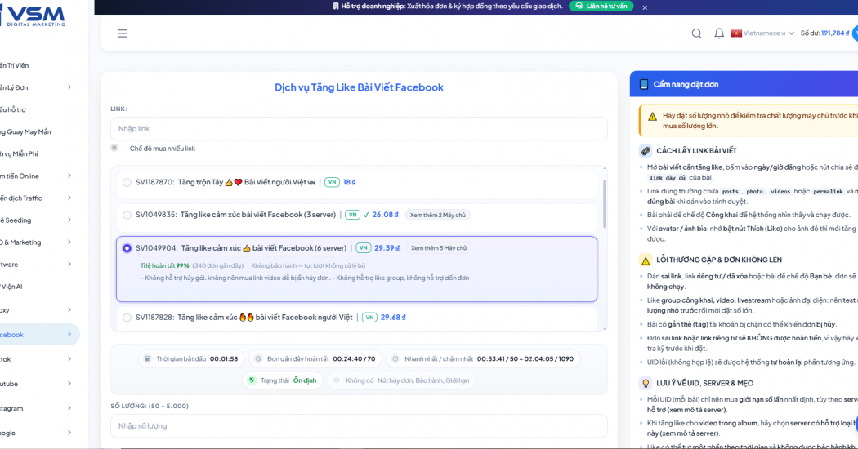Click the service list vertical scrollbar
858x449 pixels.
(x=605, y=203)
